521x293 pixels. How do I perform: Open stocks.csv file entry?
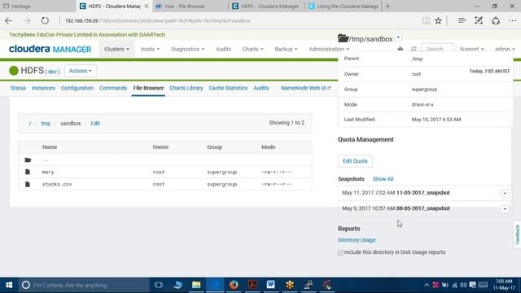coord(57,185)
